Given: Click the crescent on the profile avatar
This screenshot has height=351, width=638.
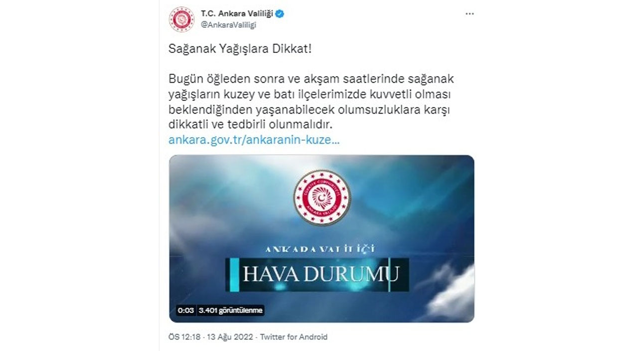Looking at the screenshot, I should [x=181, y=20].
